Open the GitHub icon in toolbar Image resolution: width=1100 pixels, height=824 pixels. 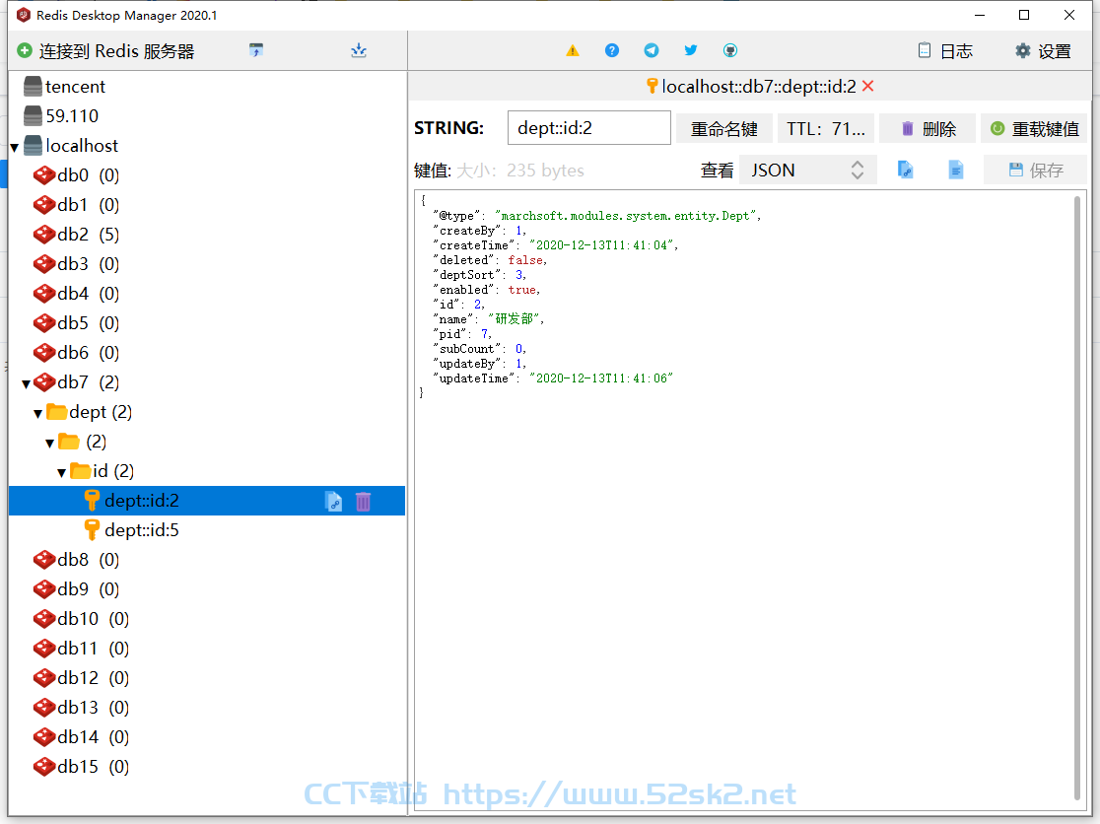[x=729, y=50]
